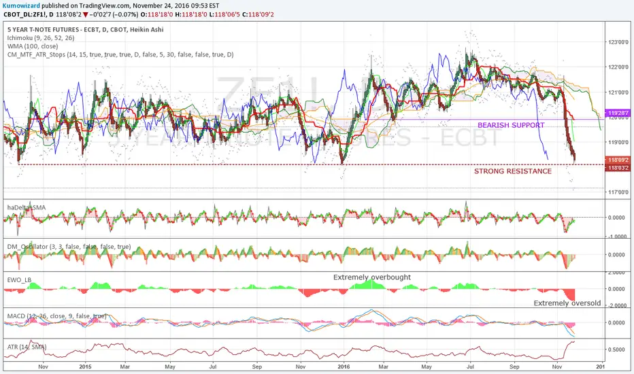Click the 121'00'0 price axis label
Viewport: 634px width, 374px height.
(x=618, y=92)
